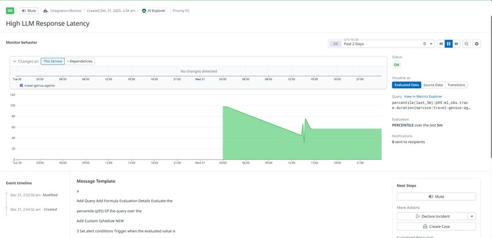Image resolution: width=492 pixels, height=238 pixels.
Task: Open View in Metrics Explorer link
Action: (x=423, y=96)
